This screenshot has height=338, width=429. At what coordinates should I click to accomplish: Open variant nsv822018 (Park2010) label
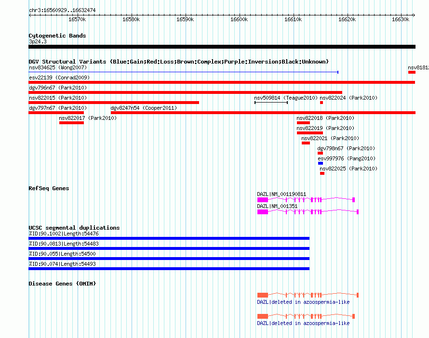click(x=325, y=118)
